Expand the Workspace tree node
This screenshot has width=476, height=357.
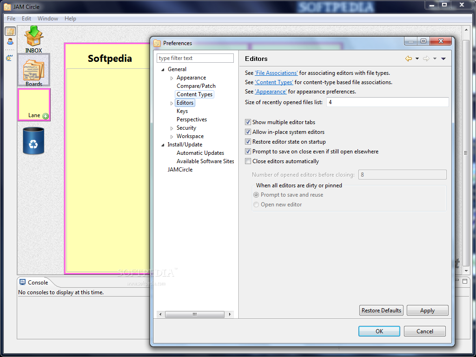(172, 137)
